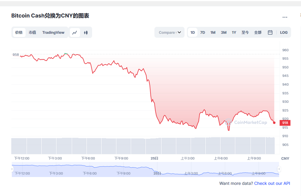This screenshot has height=196, width=301.
Task: Select the 价格 tab
Action: click(19, 32)
